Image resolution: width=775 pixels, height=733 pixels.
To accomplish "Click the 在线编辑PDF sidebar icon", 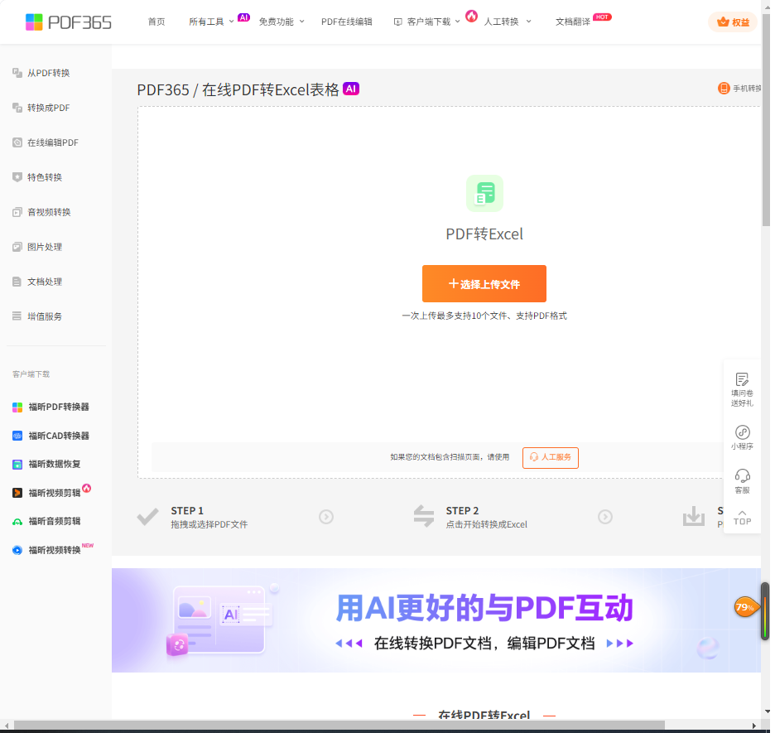I will click(17, 142).
